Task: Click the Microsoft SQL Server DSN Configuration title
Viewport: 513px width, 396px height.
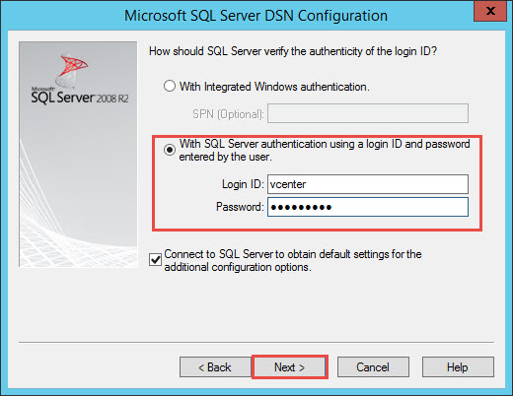Action: (256, 16)
